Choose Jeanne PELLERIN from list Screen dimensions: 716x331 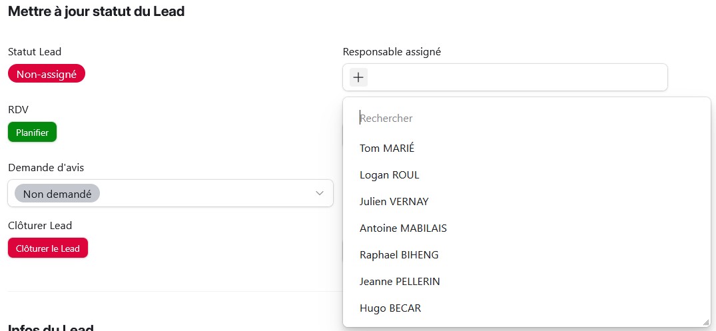(400, 281)
